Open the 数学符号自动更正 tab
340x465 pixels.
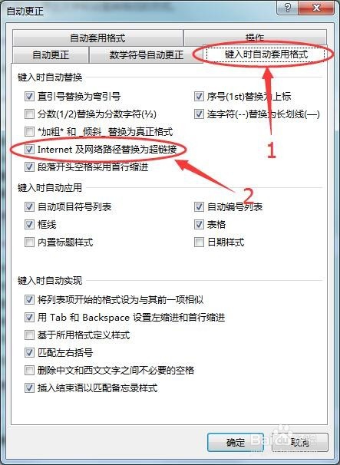pyautogui.click(x=147, y=54)
